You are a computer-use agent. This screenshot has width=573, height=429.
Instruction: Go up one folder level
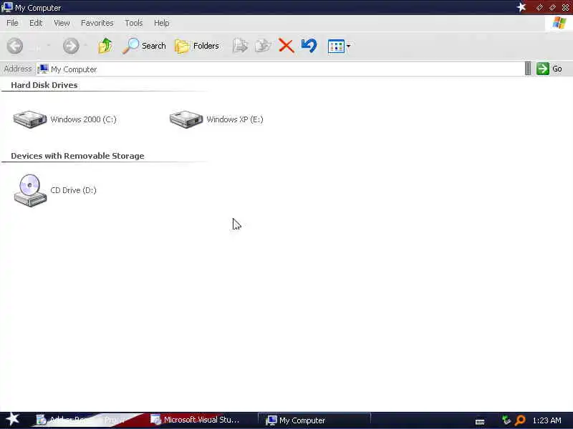pyautogui.click(x=105, y=46)
